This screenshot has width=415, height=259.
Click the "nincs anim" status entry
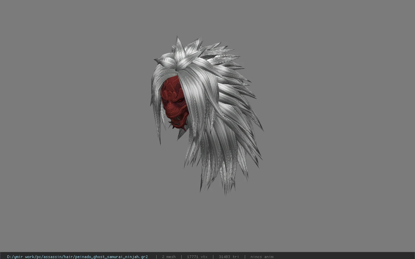pos(262,257)
